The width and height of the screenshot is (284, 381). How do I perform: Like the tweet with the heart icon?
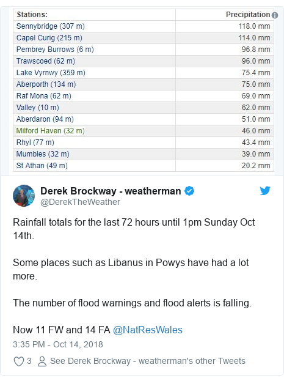pos(19,361)
